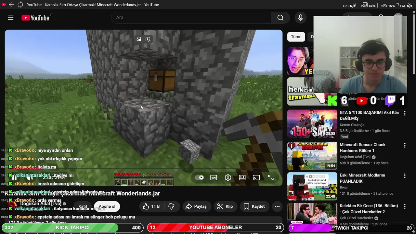Open the video enhancer sparkle icon
The width and height of the screenshot is (416, 234).
tap(148, 39)
